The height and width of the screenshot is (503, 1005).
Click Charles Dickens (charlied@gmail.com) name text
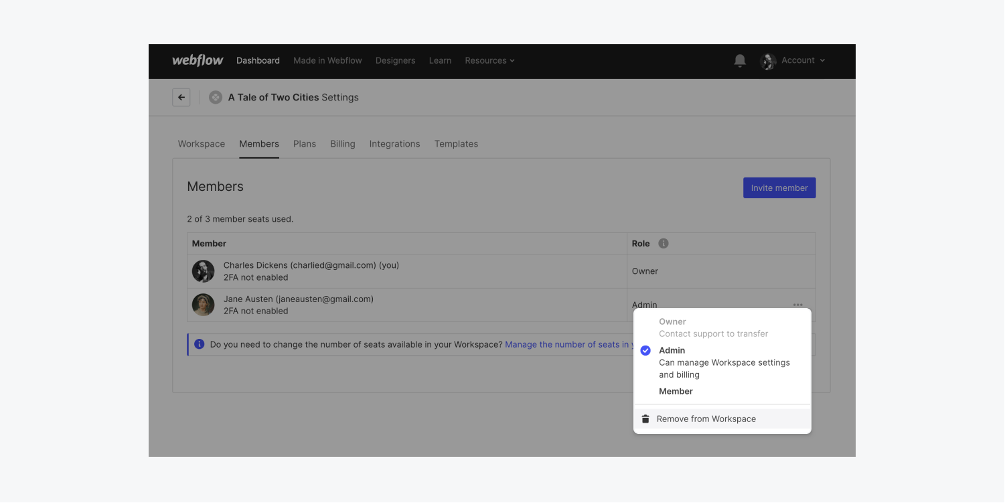point(311,265)
